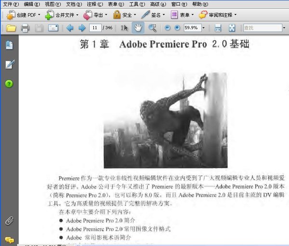Click the 合并文件 button

(60, 15)
